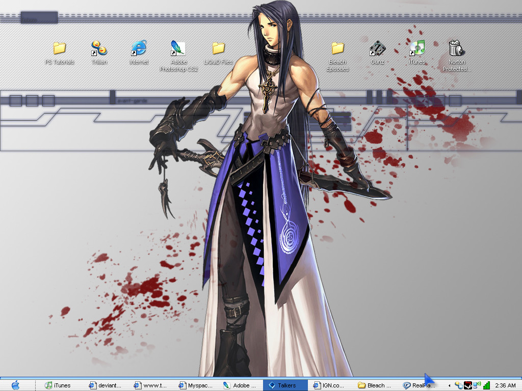
Task: Open the MSN Messenger tray icon
Action: pos(459,385)
